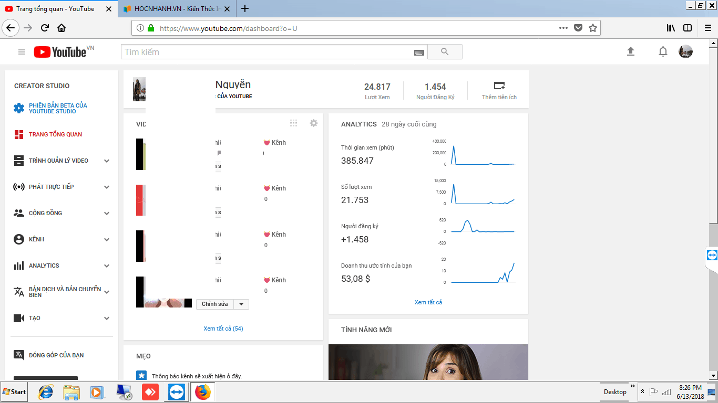Focus the Tìm kiếm search field
This screenshot has height=403, width=718.
[x=267, y=52]
